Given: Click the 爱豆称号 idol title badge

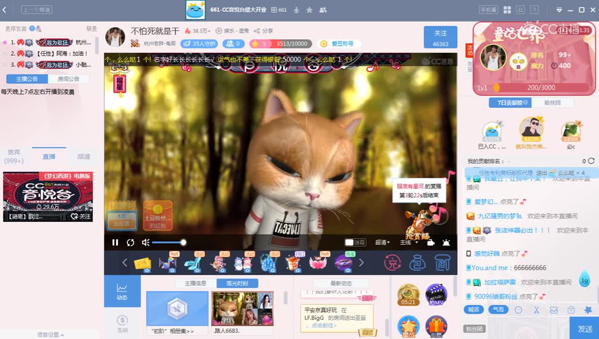Looking at the screenshot, I should click(x=338, y=44).
